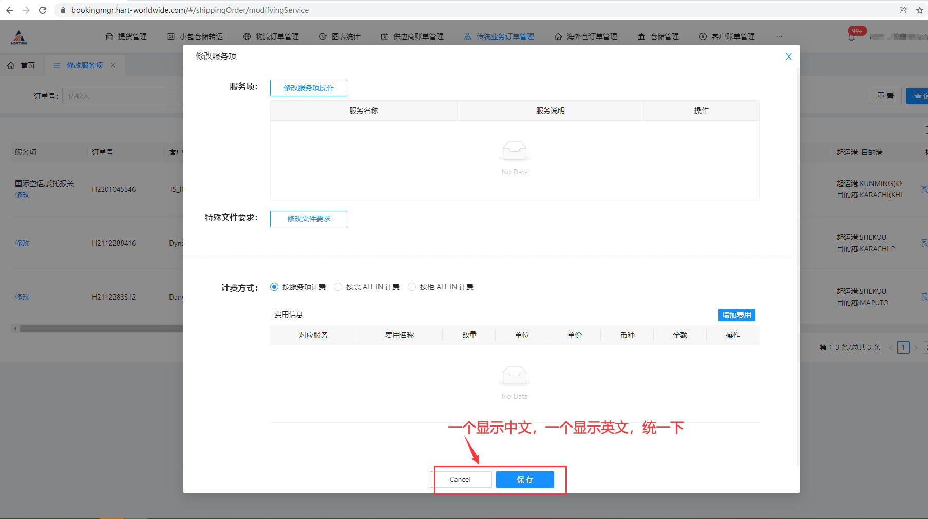Click the bookmark star icon
This screenshot has width=928, height=519.
919,10
